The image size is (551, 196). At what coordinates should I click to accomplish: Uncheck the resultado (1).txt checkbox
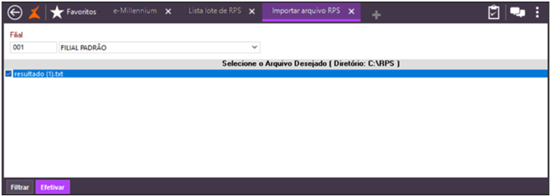pos(8,74)
